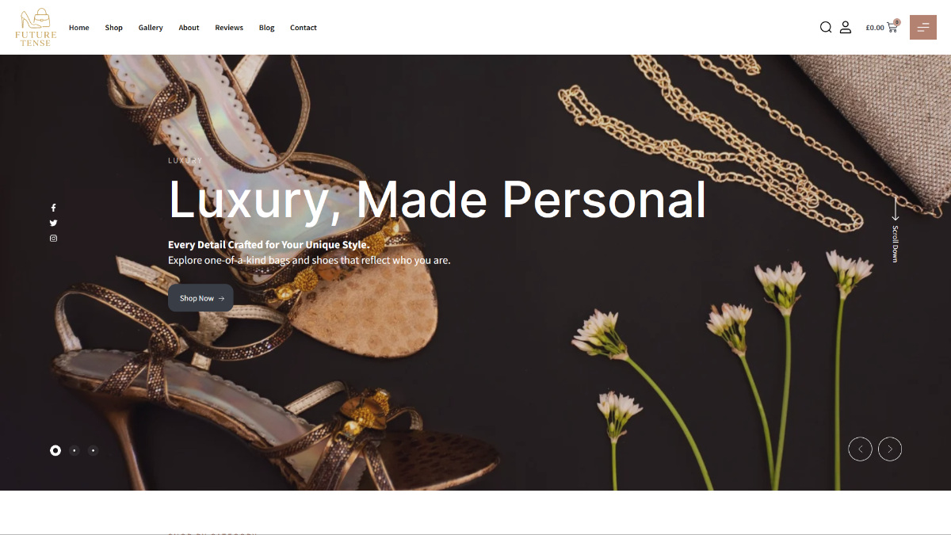Open the Gallery menu item

(x=151, y=28)
